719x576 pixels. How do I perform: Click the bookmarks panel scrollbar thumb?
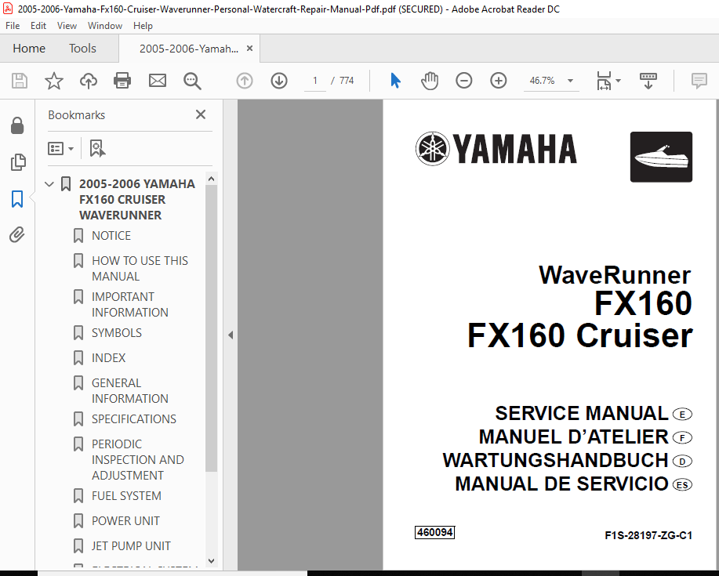212,328
